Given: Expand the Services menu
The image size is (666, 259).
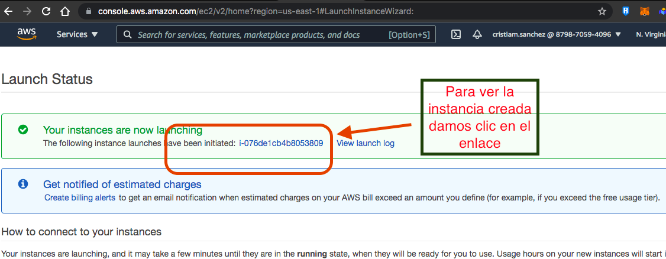Looking at the screenshot, I should [x=77, y=34].
